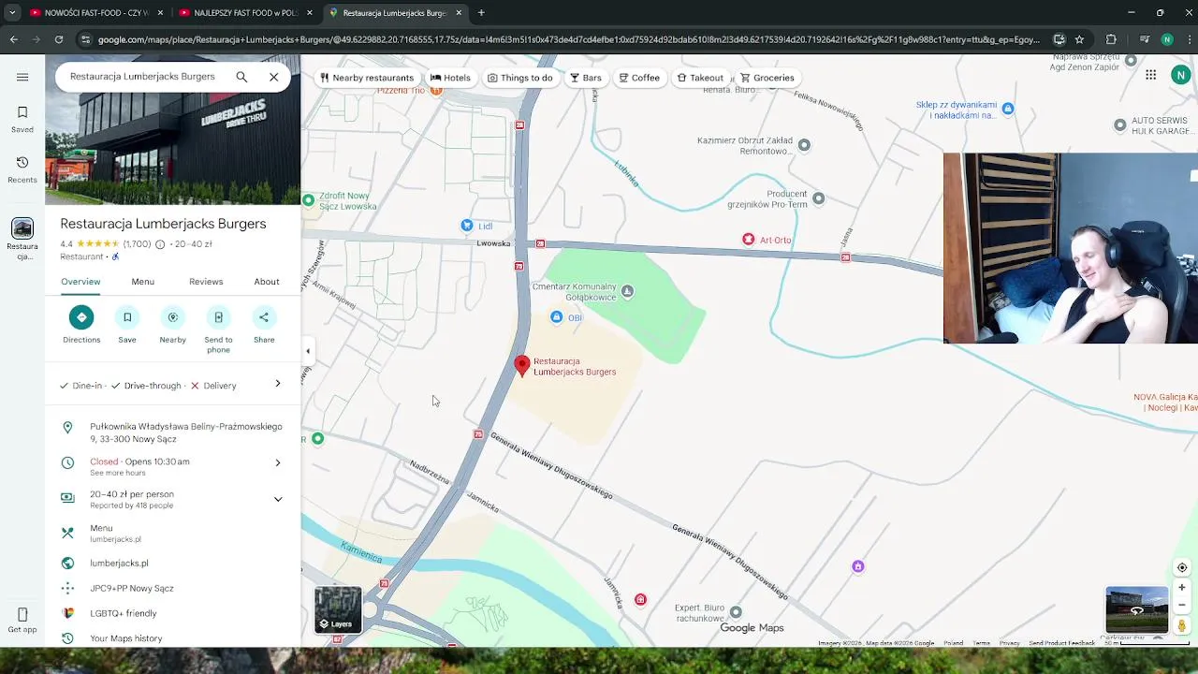
Task: Click the Art Orto map marker
Action: pyautogui.click(x=748, y=240)
